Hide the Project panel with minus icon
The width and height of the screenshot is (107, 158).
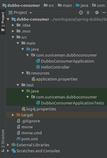coord(104,13)
